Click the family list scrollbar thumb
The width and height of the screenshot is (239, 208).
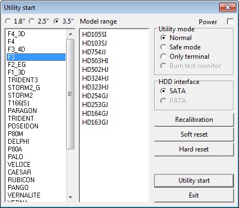click(70, 94)
